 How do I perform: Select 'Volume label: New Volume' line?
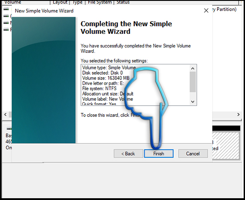pos(107,99)
